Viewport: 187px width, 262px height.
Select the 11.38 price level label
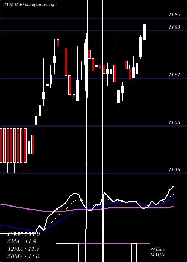[x=174, y=122]
